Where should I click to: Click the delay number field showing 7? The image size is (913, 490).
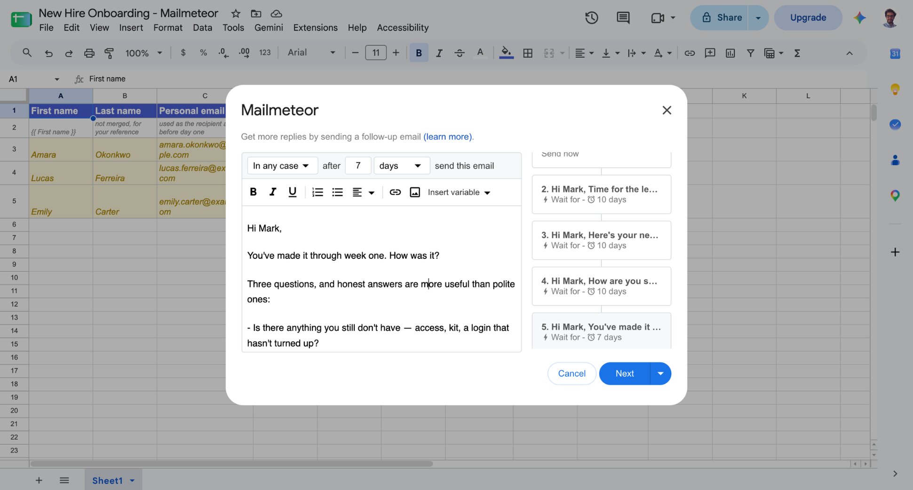tap(358, 166)
